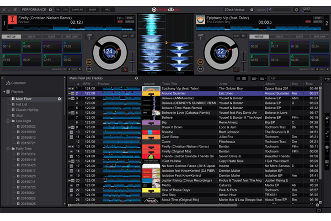Toggle SLIP mode on deck 2
This screenshot has width=331, height=221.
[236, 36]
